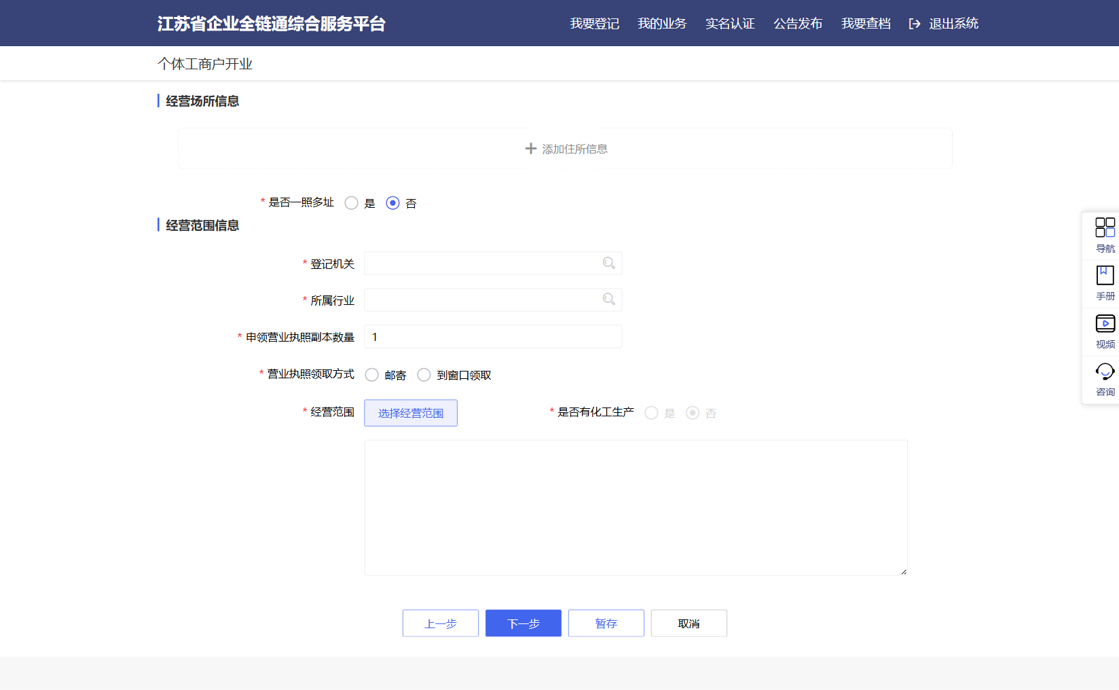Select 是 for 是否一照多址
This screenshot has width=1119, height=690.
pyautogui.click(x=351, y=203)
